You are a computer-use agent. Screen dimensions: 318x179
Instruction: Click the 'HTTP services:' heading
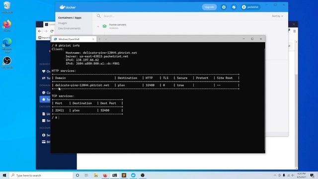pos(64,71)
